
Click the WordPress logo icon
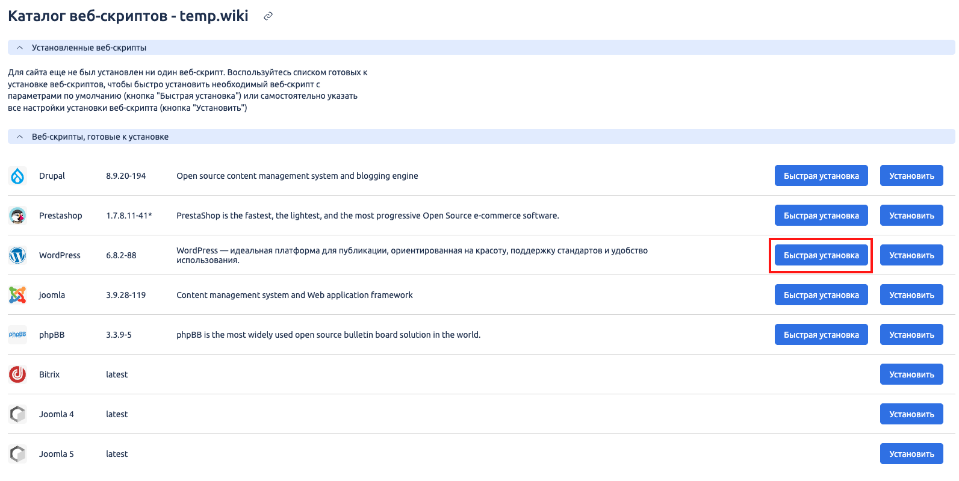point(17,255)
